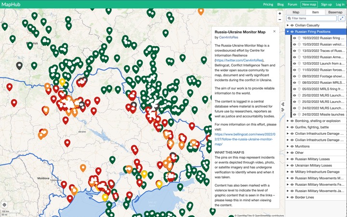The width and height of the screenshot is (347, 217).
Task: Toggle visibility of Russian Firing Positions
Action: pyautogui.click(x=292, y=32)
